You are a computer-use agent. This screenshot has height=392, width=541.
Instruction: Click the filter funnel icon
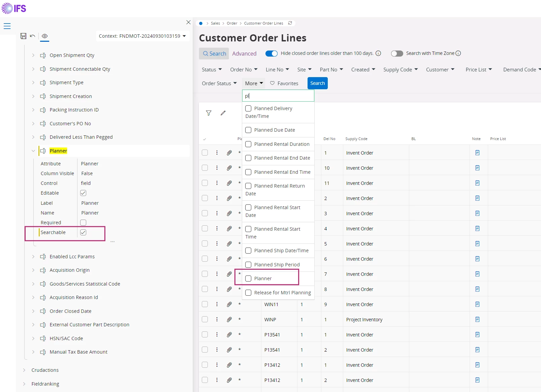[209, 113]
